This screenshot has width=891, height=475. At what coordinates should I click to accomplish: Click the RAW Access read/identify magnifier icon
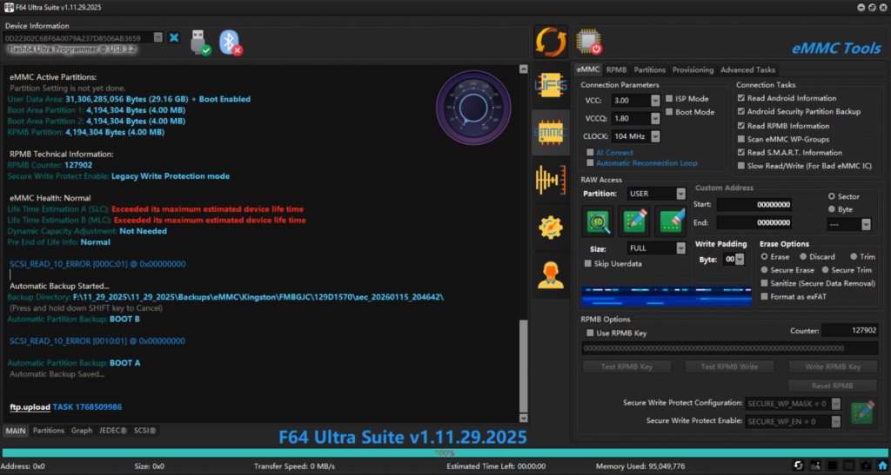[x=597, y=221]
